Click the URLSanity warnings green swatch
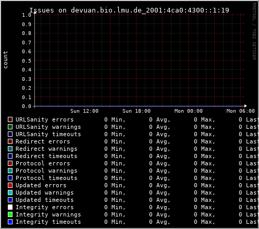259x229 pixels. tap(10, 127)
